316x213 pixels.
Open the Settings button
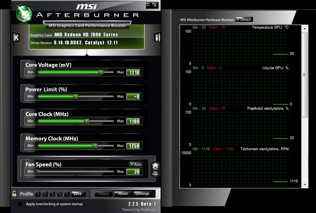pos(142,194)
